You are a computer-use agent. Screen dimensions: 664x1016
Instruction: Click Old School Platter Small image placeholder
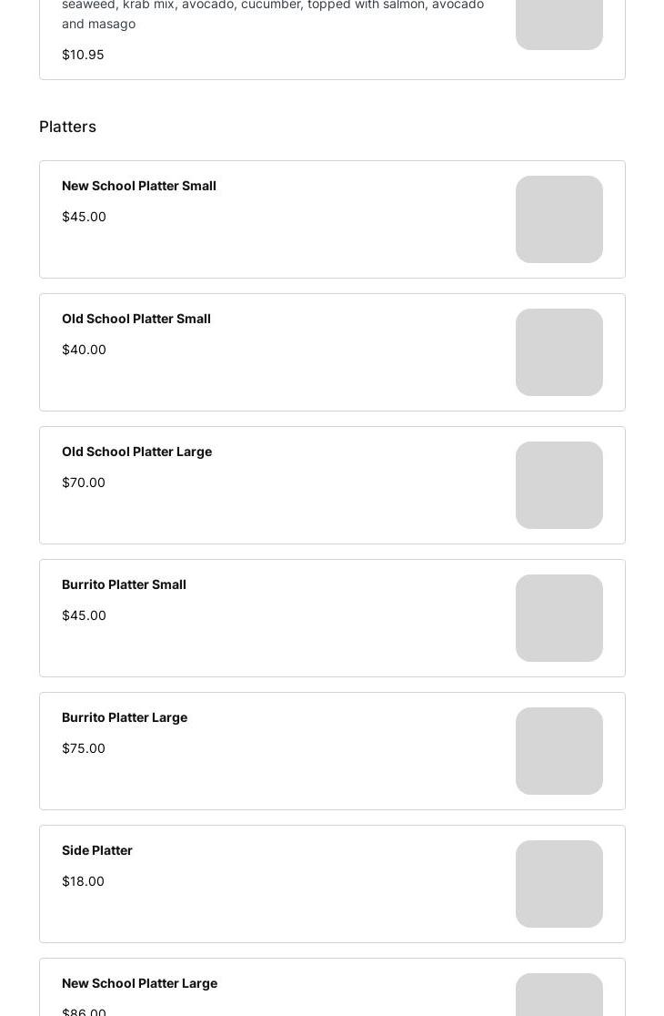(558, 352)
